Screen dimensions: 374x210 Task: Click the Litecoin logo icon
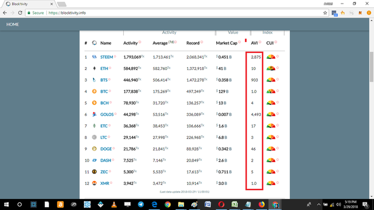(94, 137)
